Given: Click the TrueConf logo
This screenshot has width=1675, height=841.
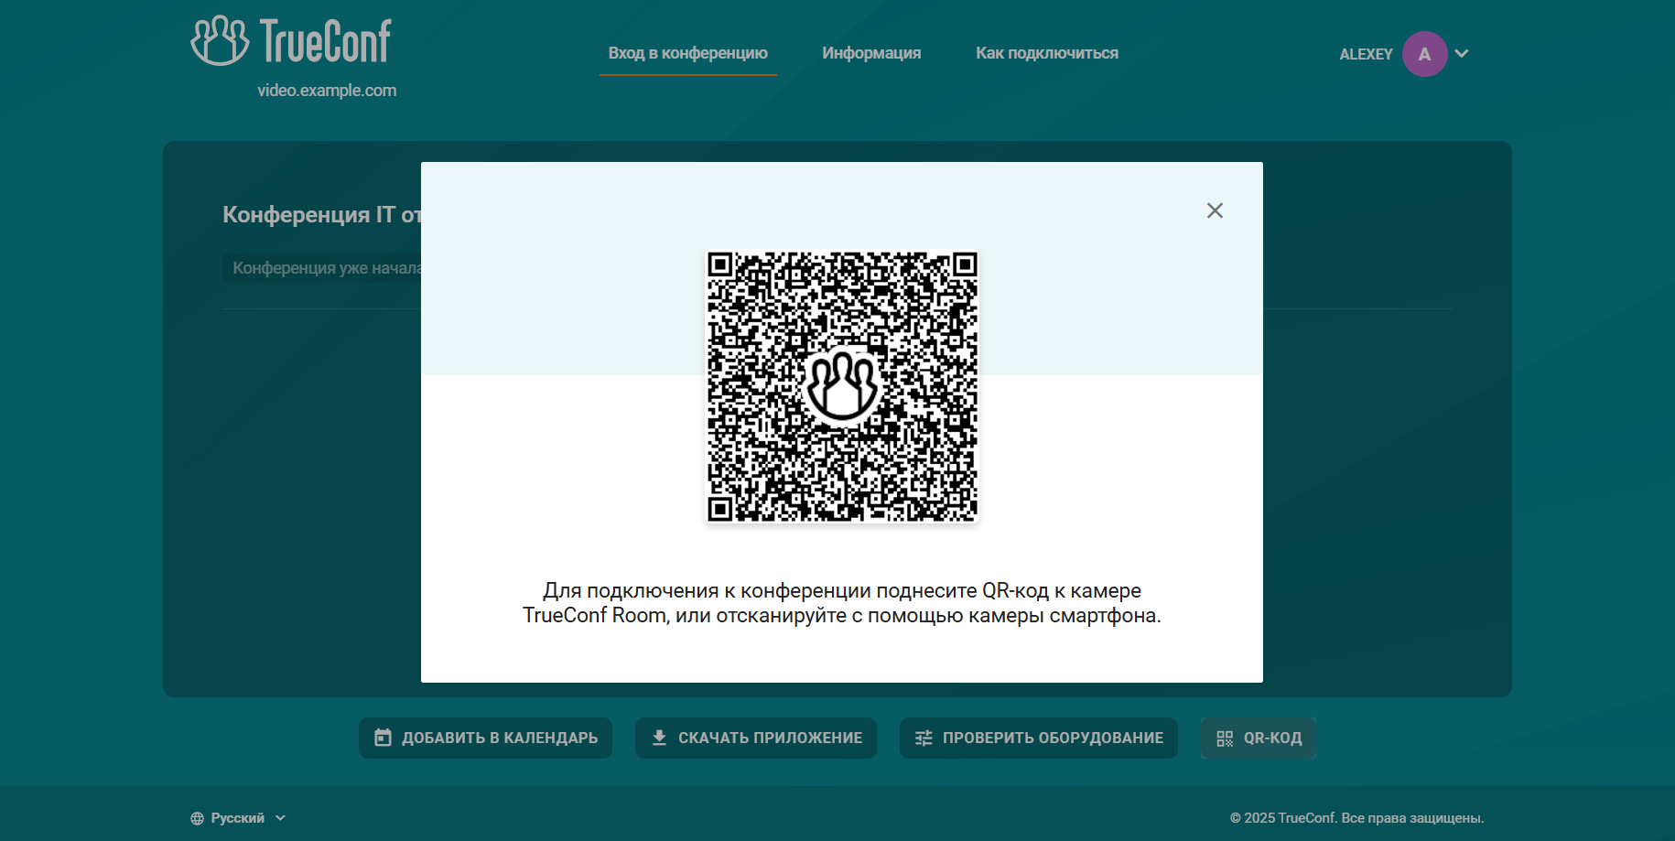Looking at the screenshot, I should (x=290, y=38).
